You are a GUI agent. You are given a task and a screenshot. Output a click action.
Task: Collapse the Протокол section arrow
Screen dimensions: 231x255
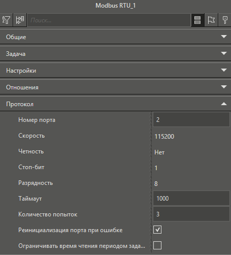tap(224, 104)
